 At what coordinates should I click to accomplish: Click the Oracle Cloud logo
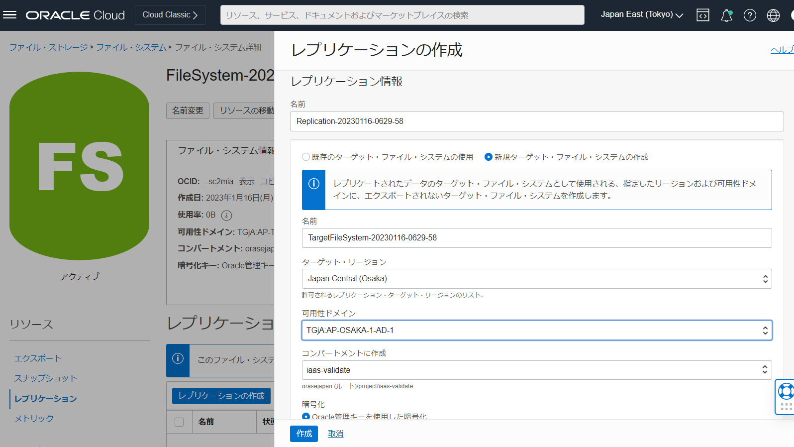point(75,15)
